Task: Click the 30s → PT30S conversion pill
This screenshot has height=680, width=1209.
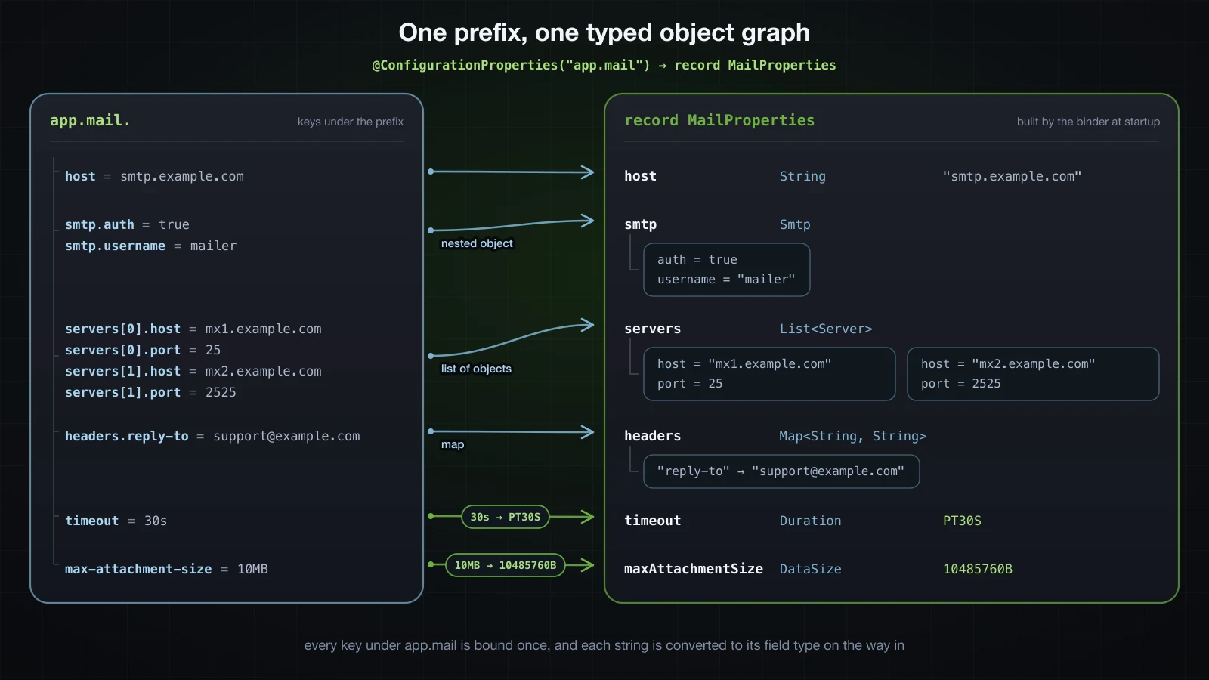Action: pyautogui.click(x=505, y=517)
